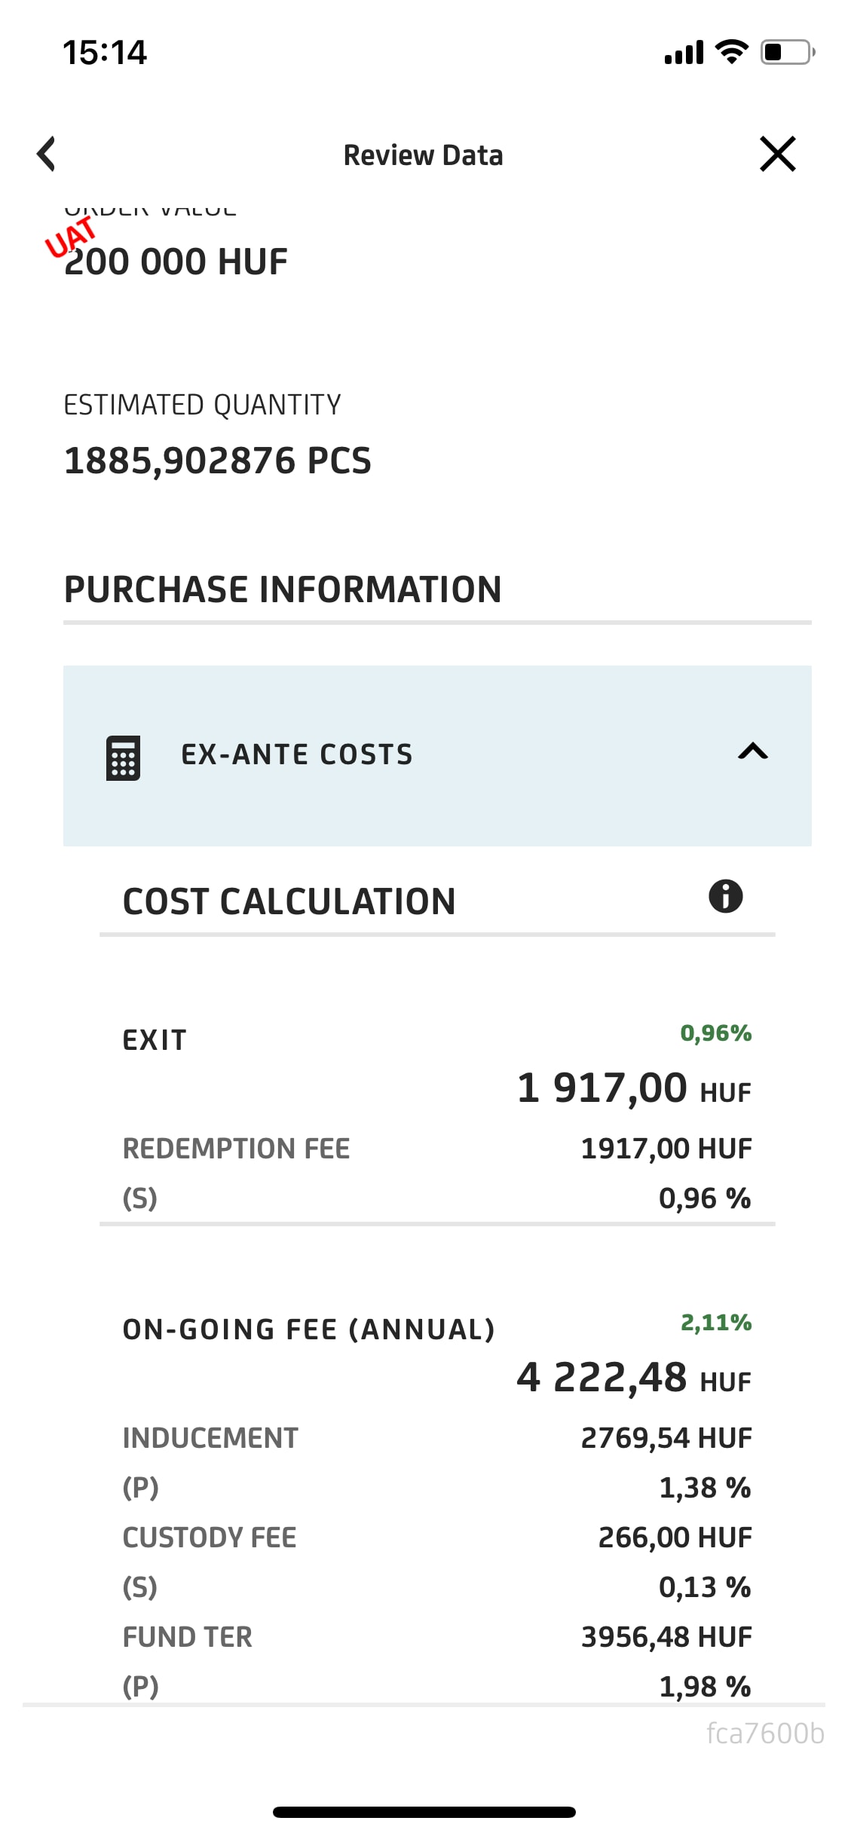Collapse the Ex-Ante Costs section chevron
The height and width of the screenshot is (1836, 848).
pyautogui.click(x=752, y=751)
